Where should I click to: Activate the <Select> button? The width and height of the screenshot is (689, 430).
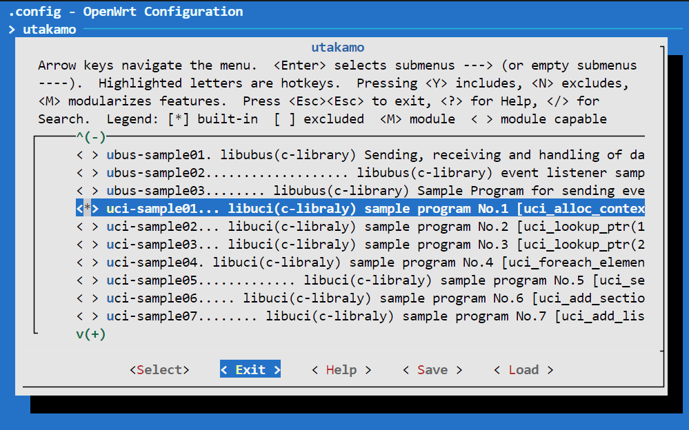(159, 370)
